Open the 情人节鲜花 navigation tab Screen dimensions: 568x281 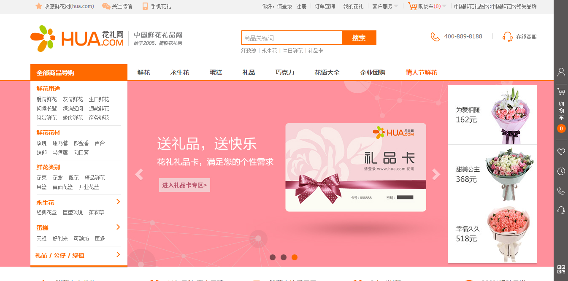(x=422, y=72)
